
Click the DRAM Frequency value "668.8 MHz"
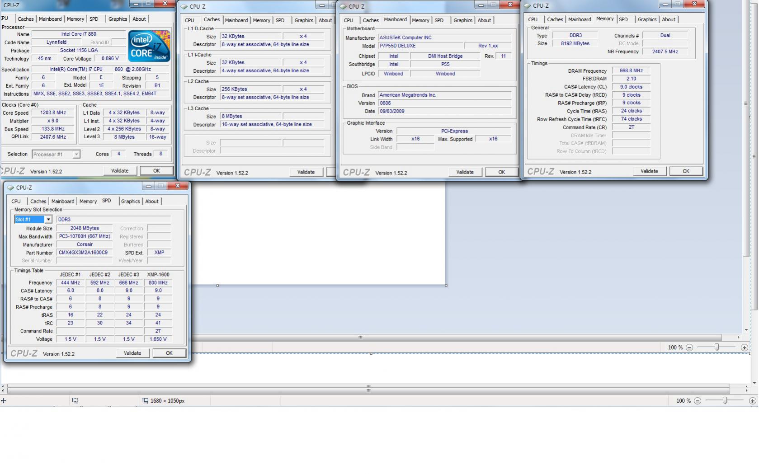point(631,70)
